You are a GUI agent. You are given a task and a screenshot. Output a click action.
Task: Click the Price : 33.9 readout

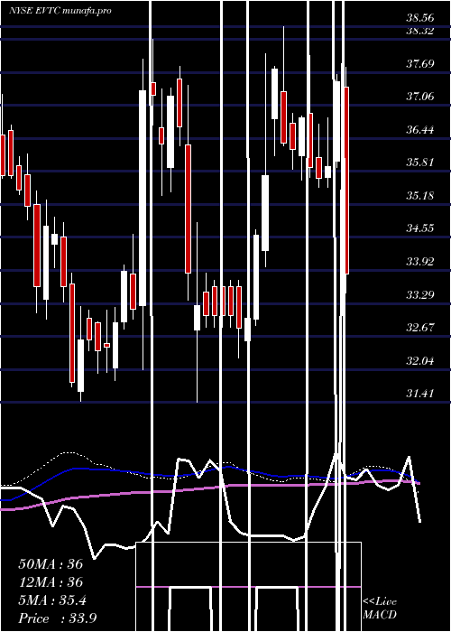coord(57,618)
